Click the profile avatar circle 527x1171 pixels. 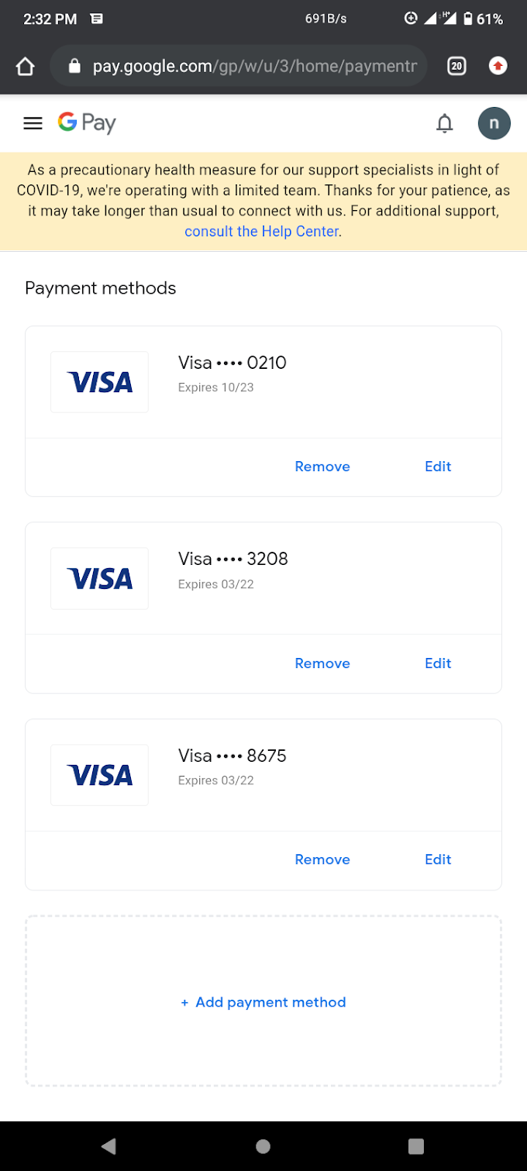tap(494, 123)
